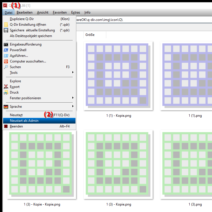Select the Explore menu entry
This screenshot has width=212, height=212.
(39, 81)
